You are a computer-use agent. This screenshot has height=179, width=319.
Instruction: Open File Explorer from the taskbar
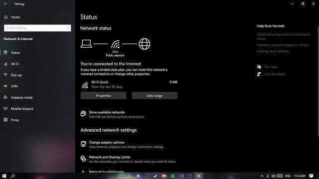click(164, 176)
